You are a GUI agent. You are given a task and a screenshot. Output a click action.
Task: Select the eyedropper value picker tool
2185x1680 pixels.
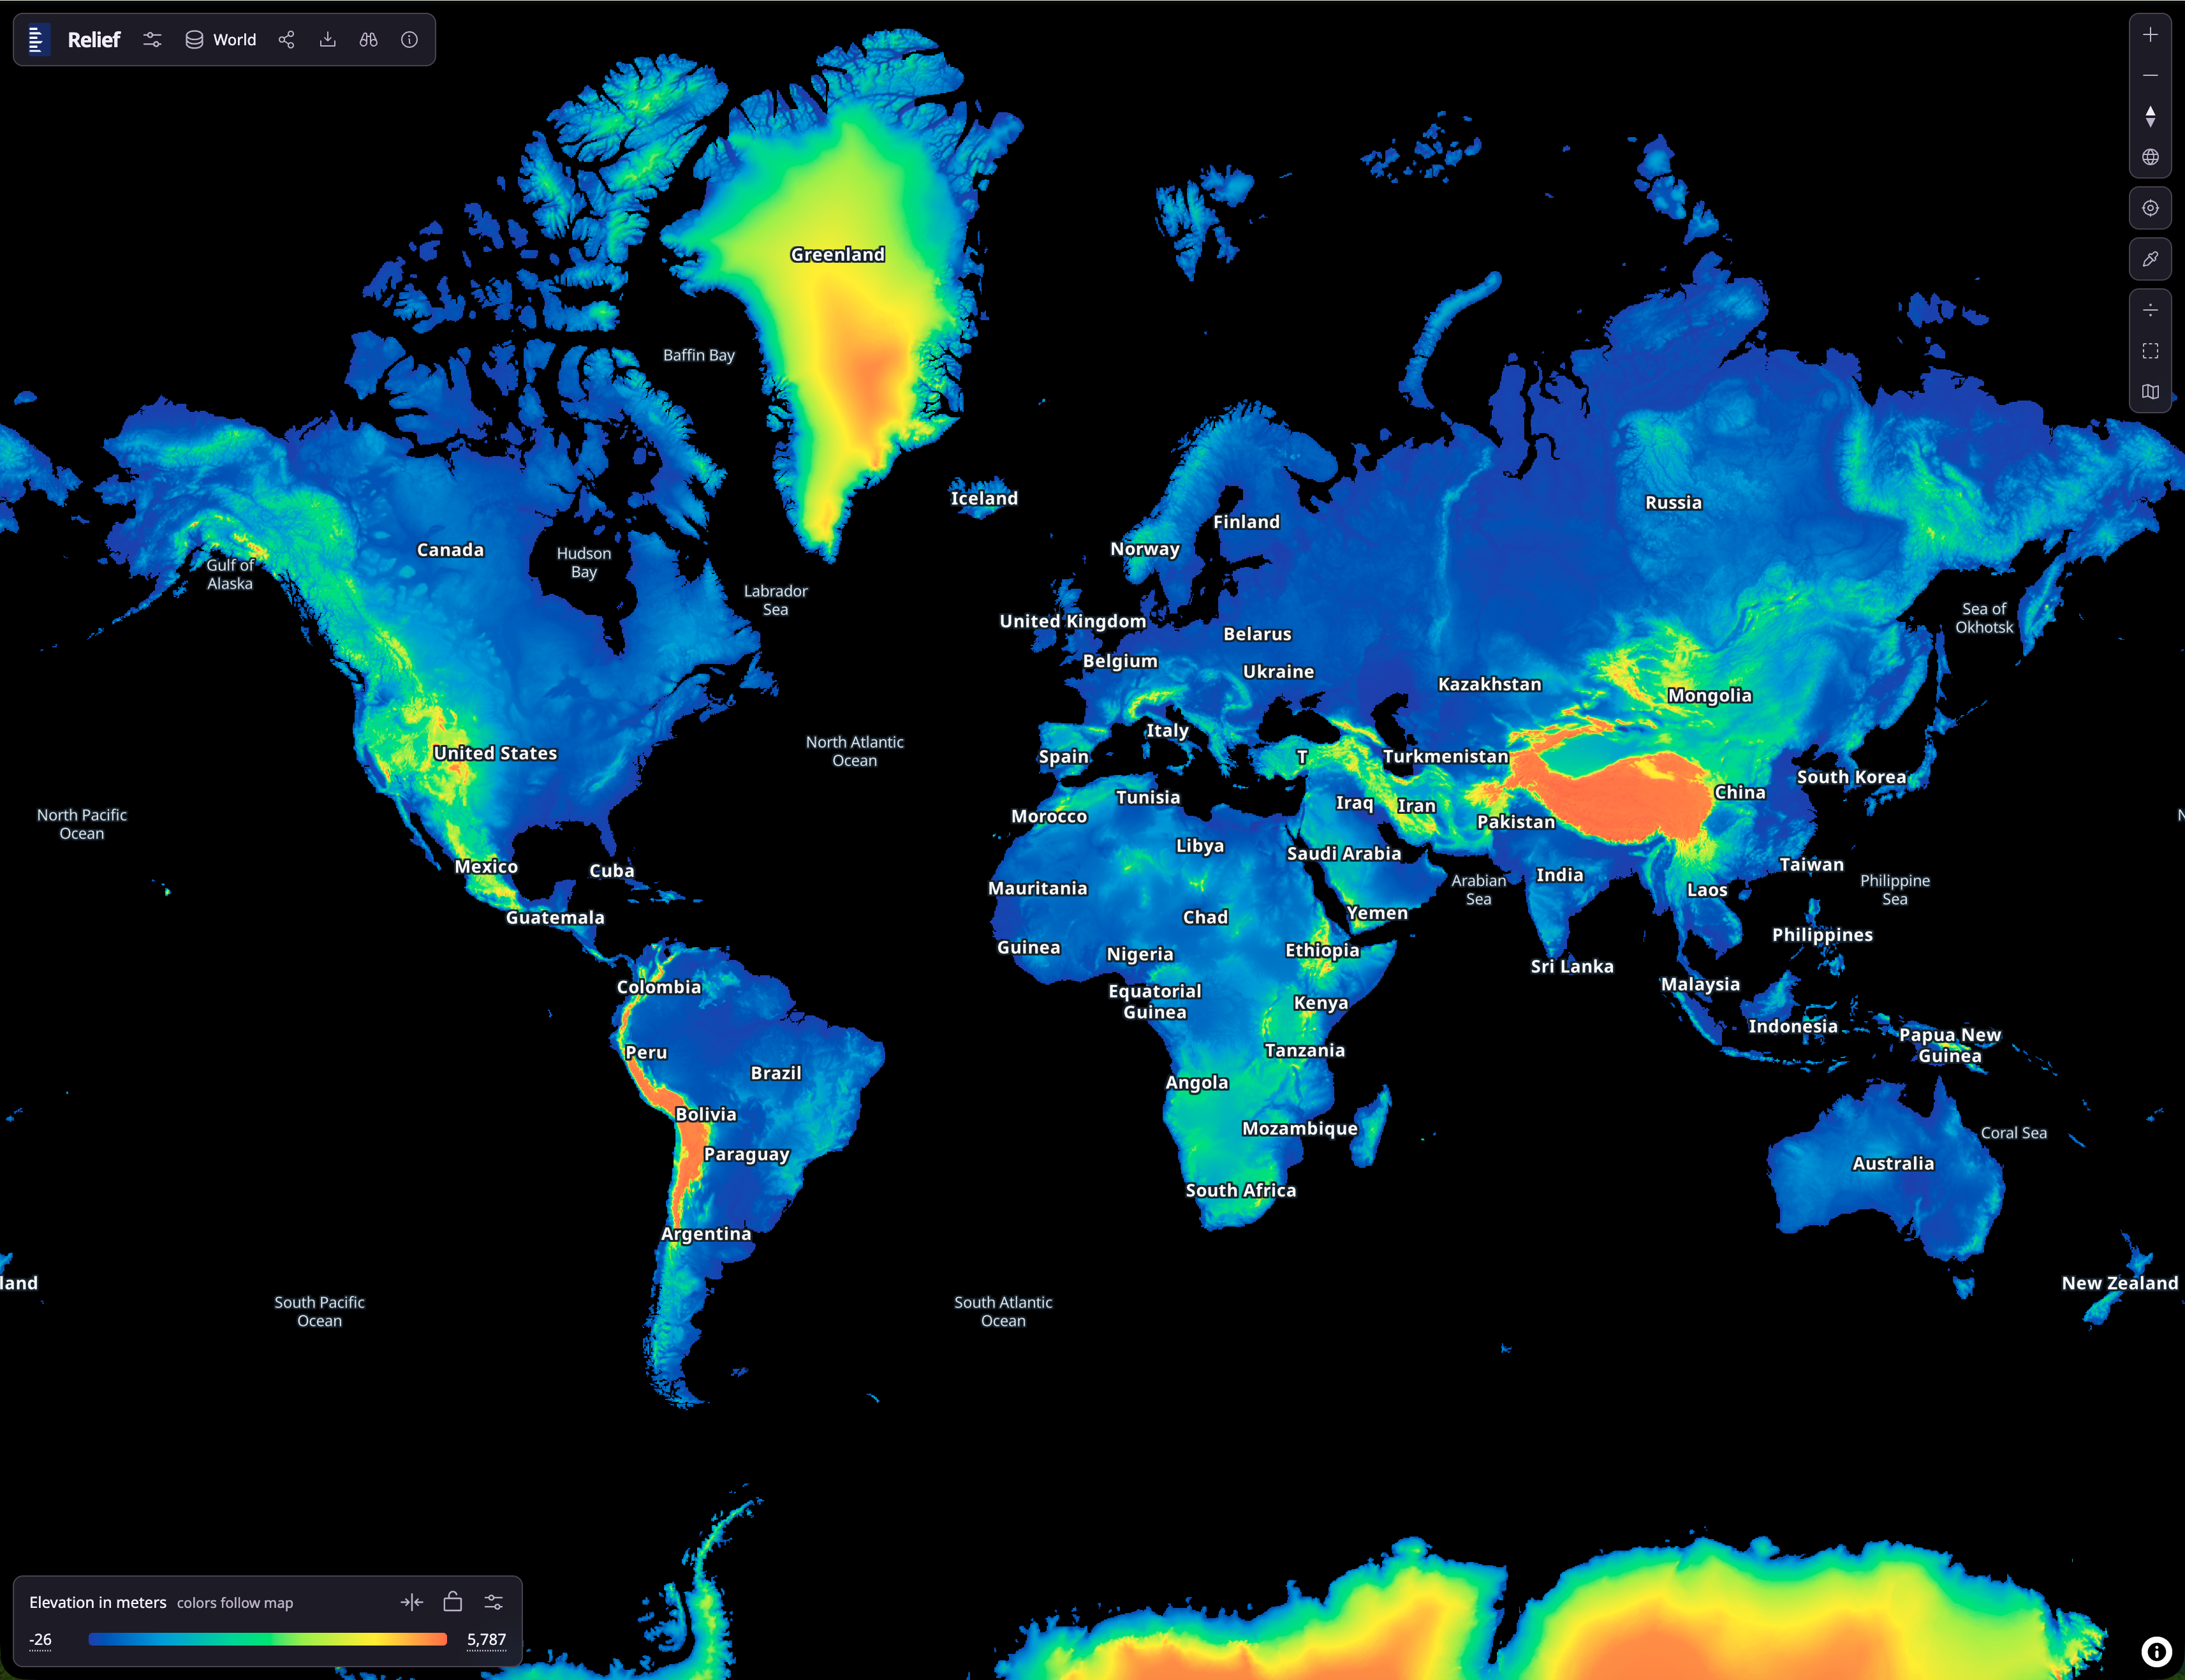coord(2150,259)
